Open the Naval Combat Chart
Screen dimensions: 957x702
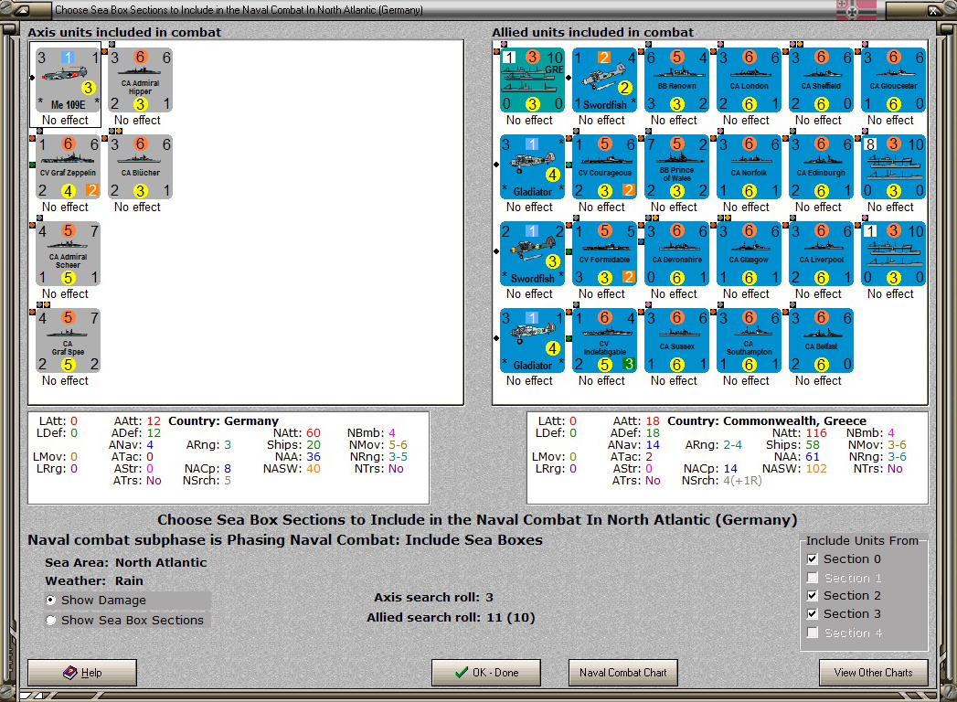point(622,672)
